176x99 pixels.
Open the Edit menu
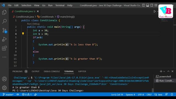(16, 5)
